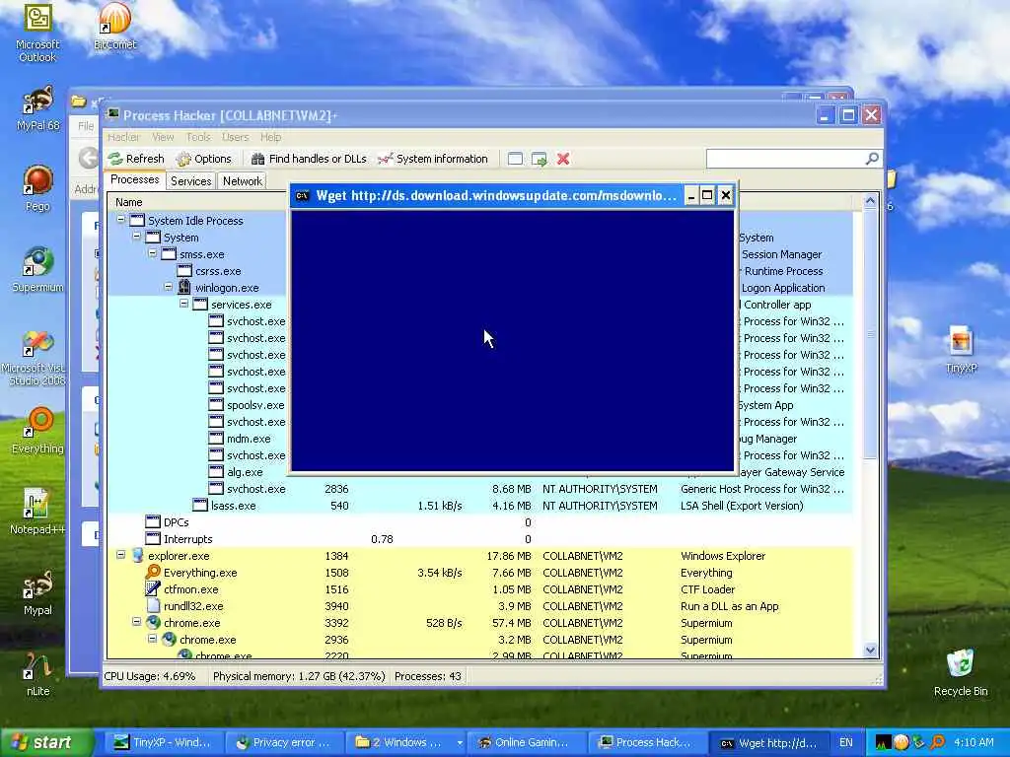Open Process Hacker Options

[203, 159]
